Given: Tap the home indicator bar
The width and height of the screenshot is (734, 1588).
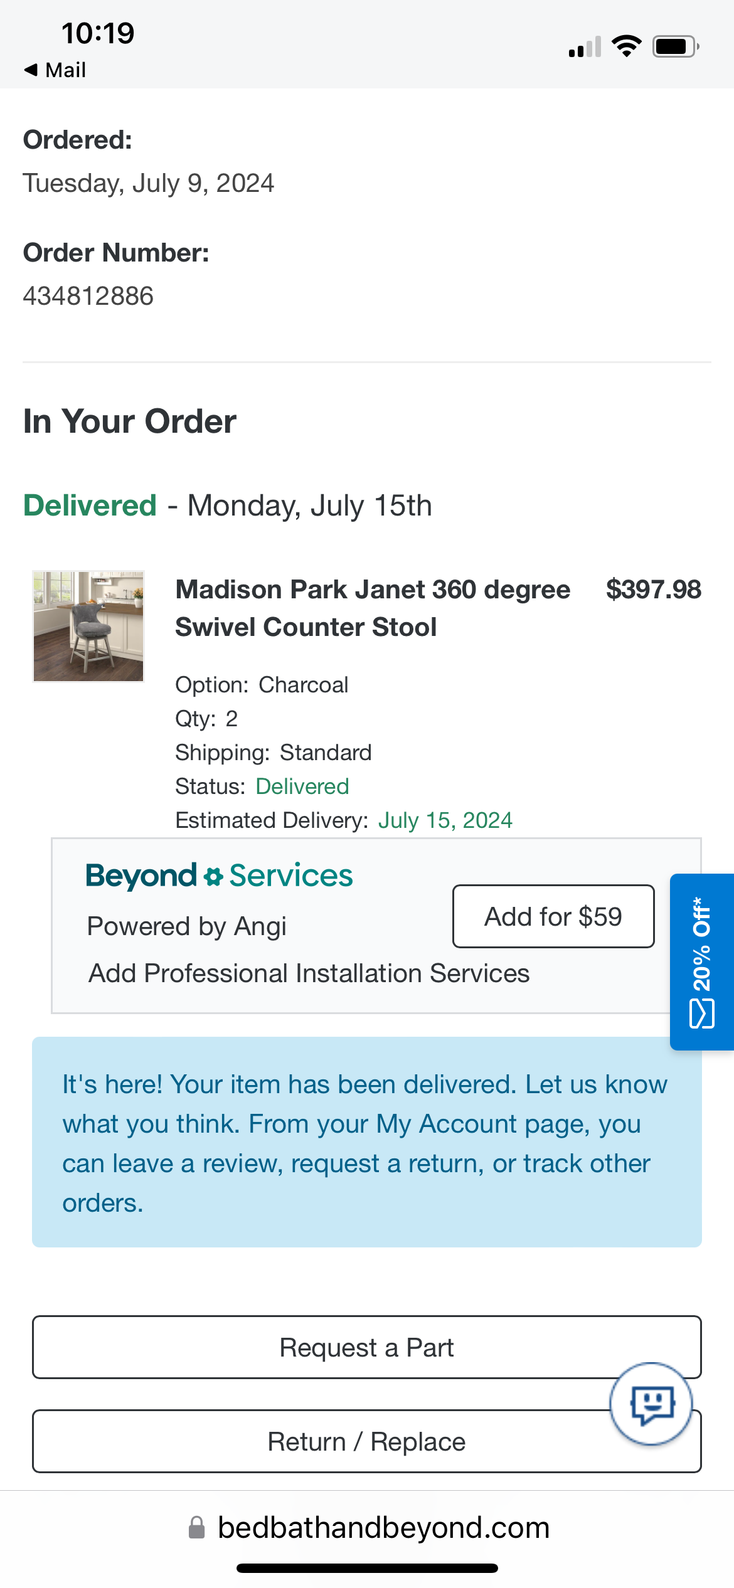Looking at the screenshot, I should tap(367, 1568).
